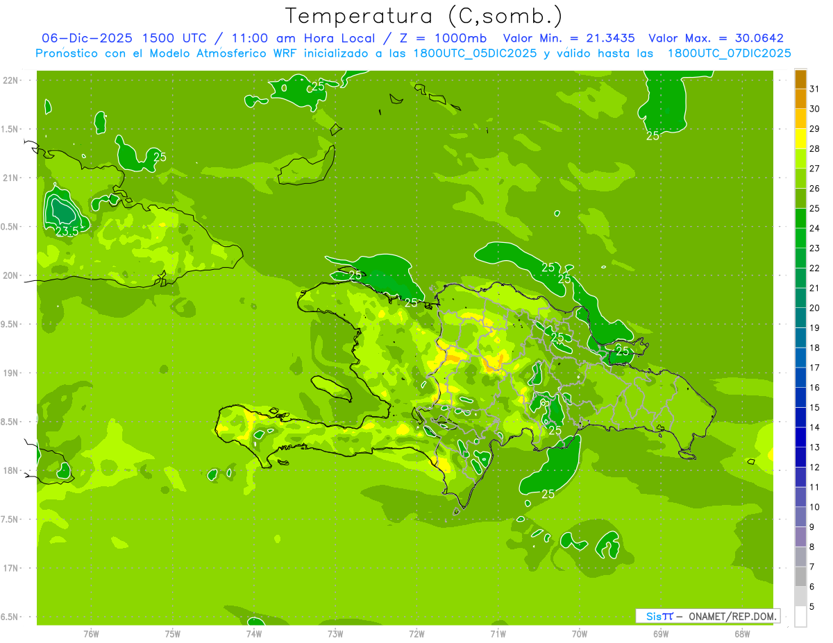833x643 pixels.
Task: Click the "76W" longitude axis label
Action: click(91, 634)
